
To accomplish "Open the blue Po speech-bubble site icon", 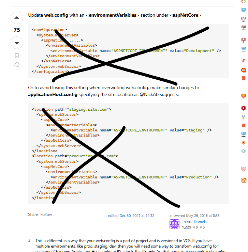I will pyautogui.click(x=244, y=49).
